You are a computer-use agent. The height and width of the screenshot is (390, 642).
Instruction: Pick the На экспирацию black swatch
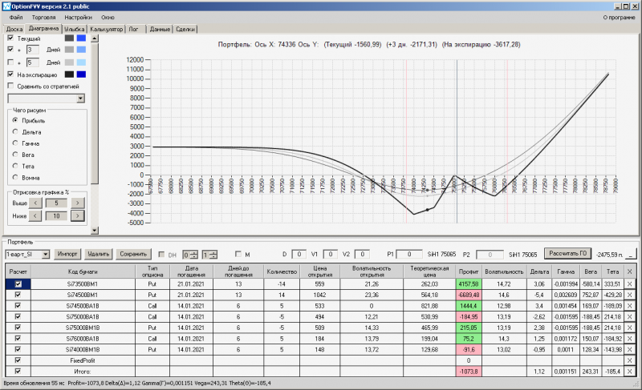(69, 74)
